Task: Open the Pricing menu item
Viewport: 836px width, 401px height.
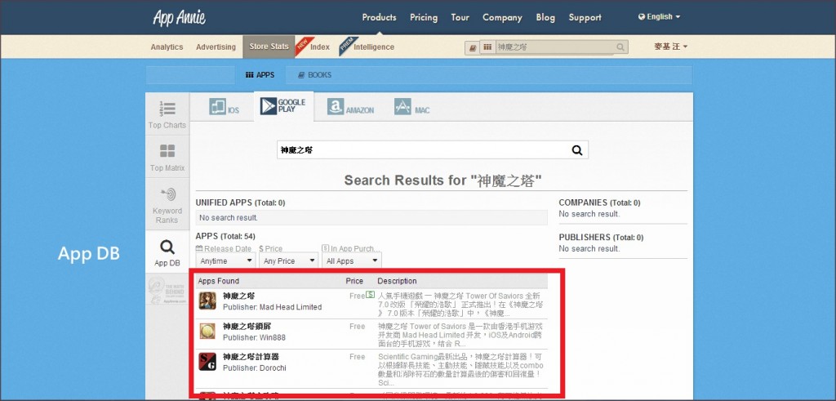Action: (x=424, y=17)
